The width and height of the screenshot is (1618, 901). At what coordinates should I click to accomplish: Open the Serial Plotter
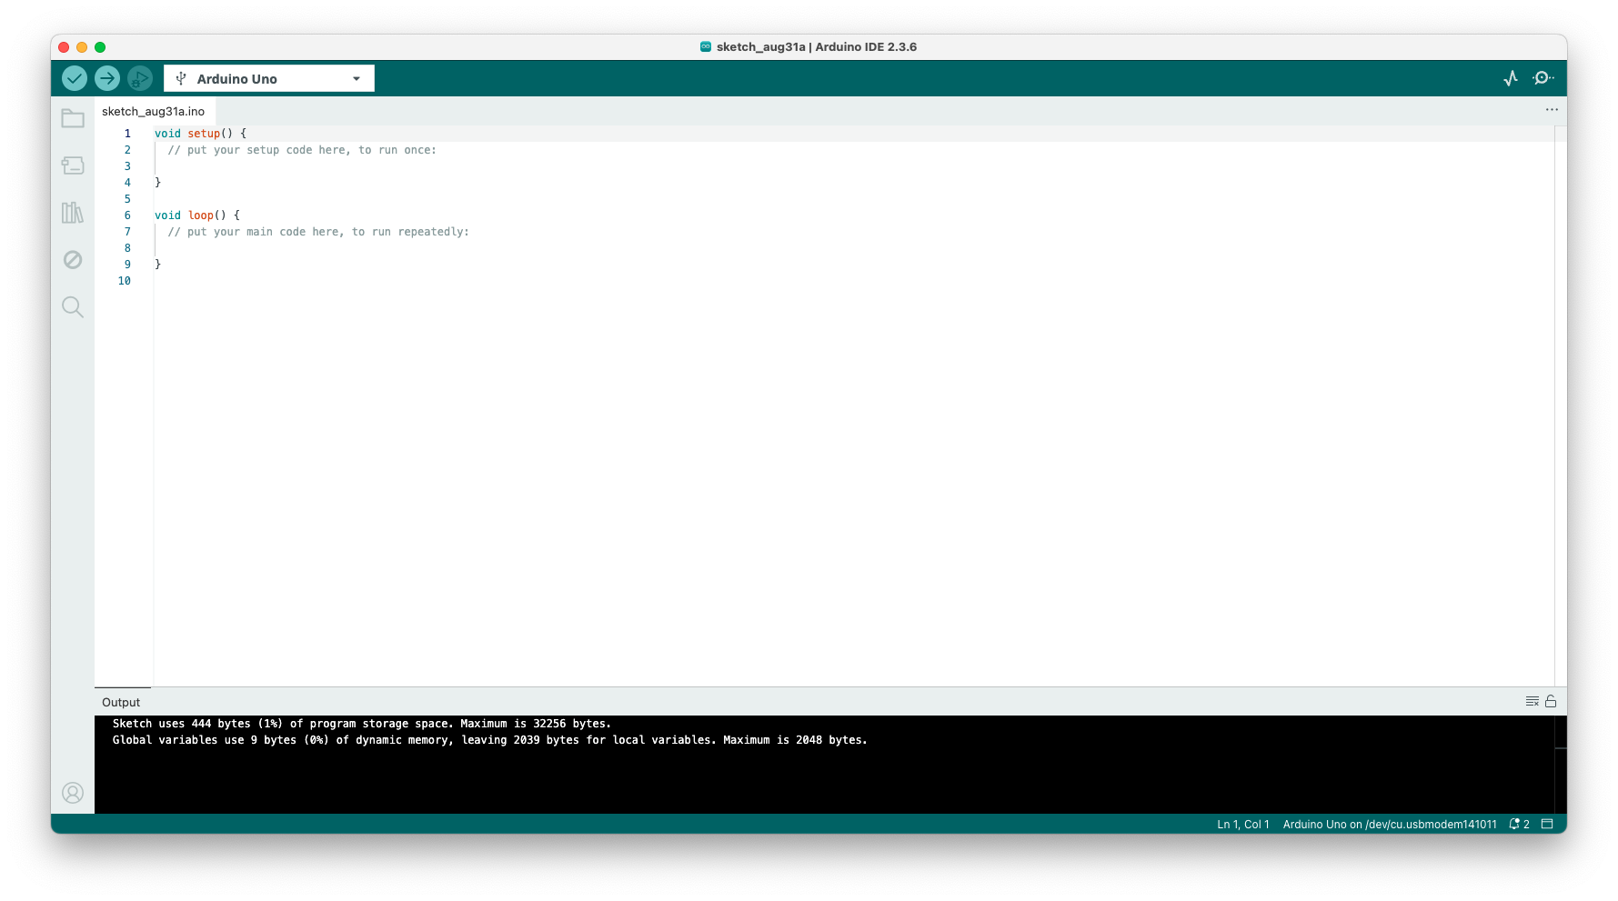1510,78
